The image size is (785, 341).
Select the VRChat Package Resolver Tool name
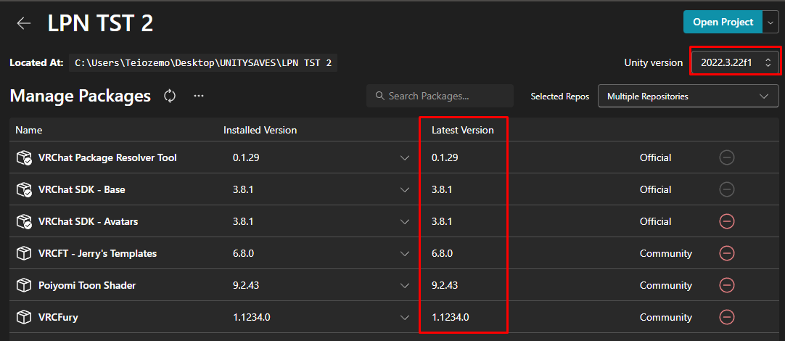click(x=107, y=157)
